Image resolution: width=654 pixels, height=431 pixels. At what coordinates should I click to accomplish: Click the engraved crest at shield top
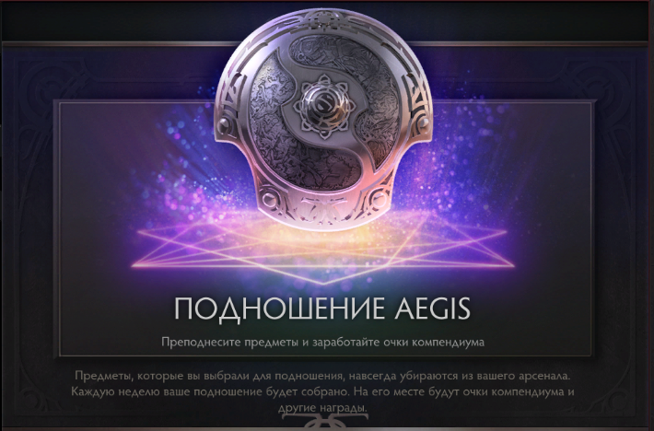[x=323, y=20]
